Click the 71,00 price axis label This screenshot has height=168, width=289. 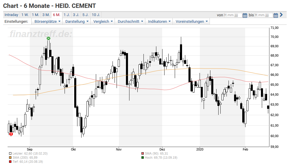pyautogui.click(x=274, y=28)
